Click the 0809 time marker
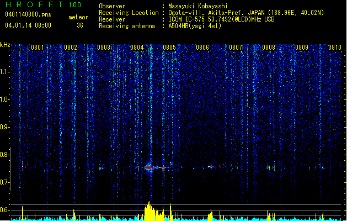This screenshot has width=347, height=221. click(302, 48)
